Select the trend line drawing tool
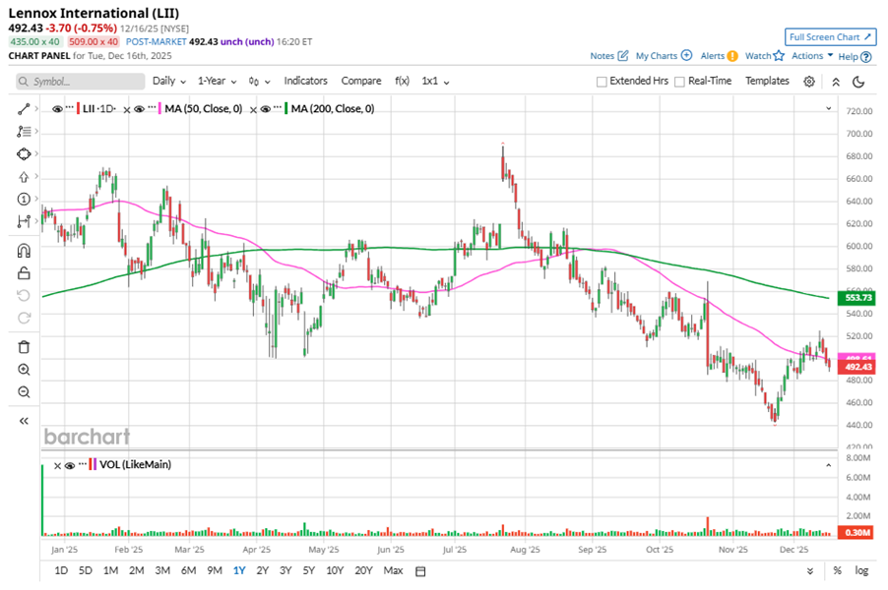This screenshot has height=590, width=888. click(24, 108)
